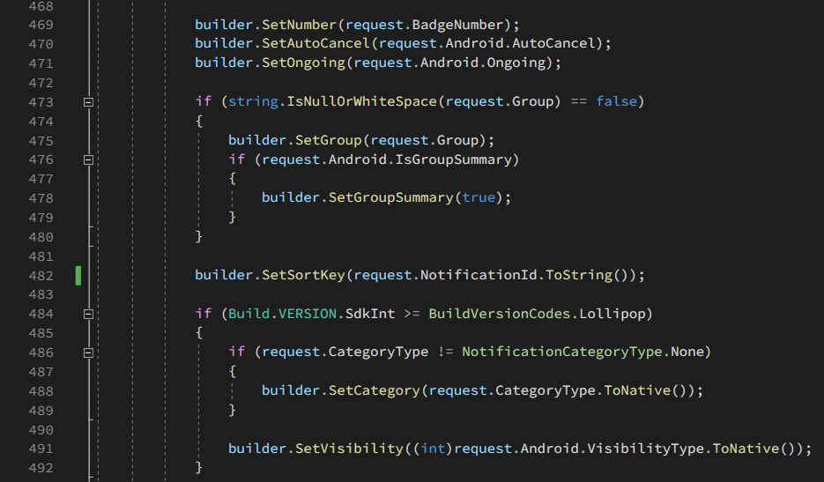
Task: Click on SetCategory method call
Action: pyautogui.click(x=375, y=390)
